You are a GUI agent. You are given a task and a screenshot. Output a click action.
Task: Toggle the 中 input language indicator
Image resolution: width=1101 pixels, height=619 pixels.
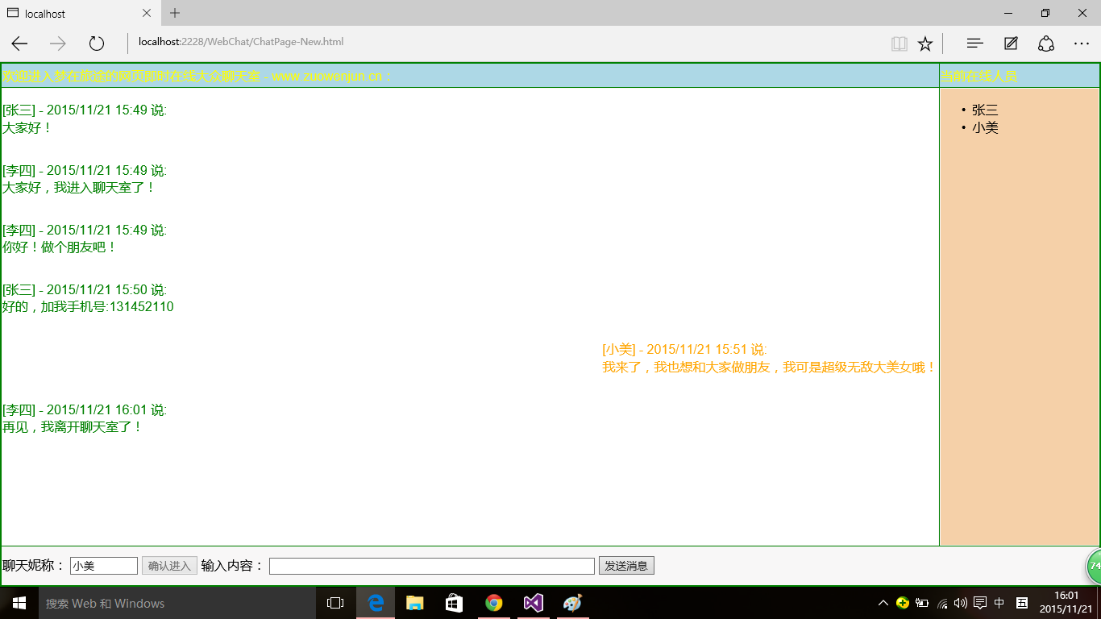coord(999,603)
